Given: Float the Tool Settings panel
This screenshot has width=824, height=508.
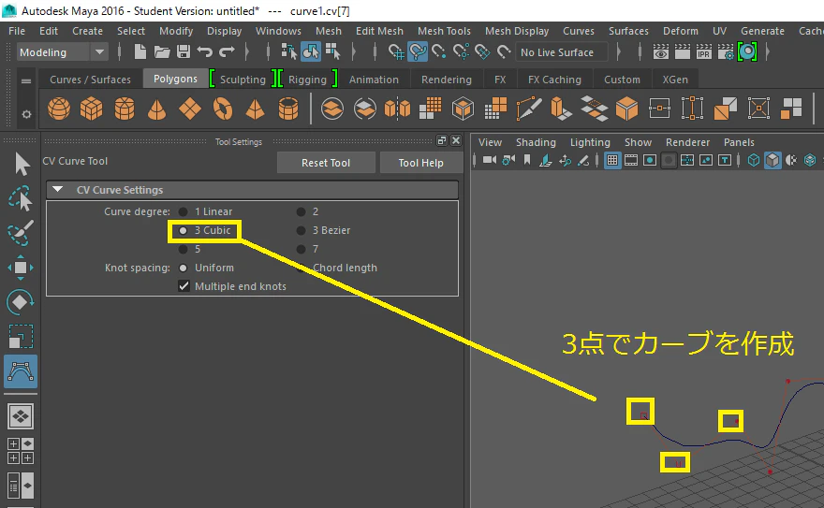Looking at the screenshot, I should click(442, 140).
